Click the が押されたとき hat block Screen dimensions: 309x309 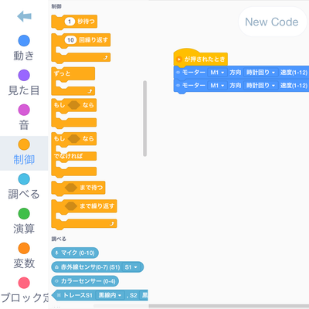(x=201, y=58)
